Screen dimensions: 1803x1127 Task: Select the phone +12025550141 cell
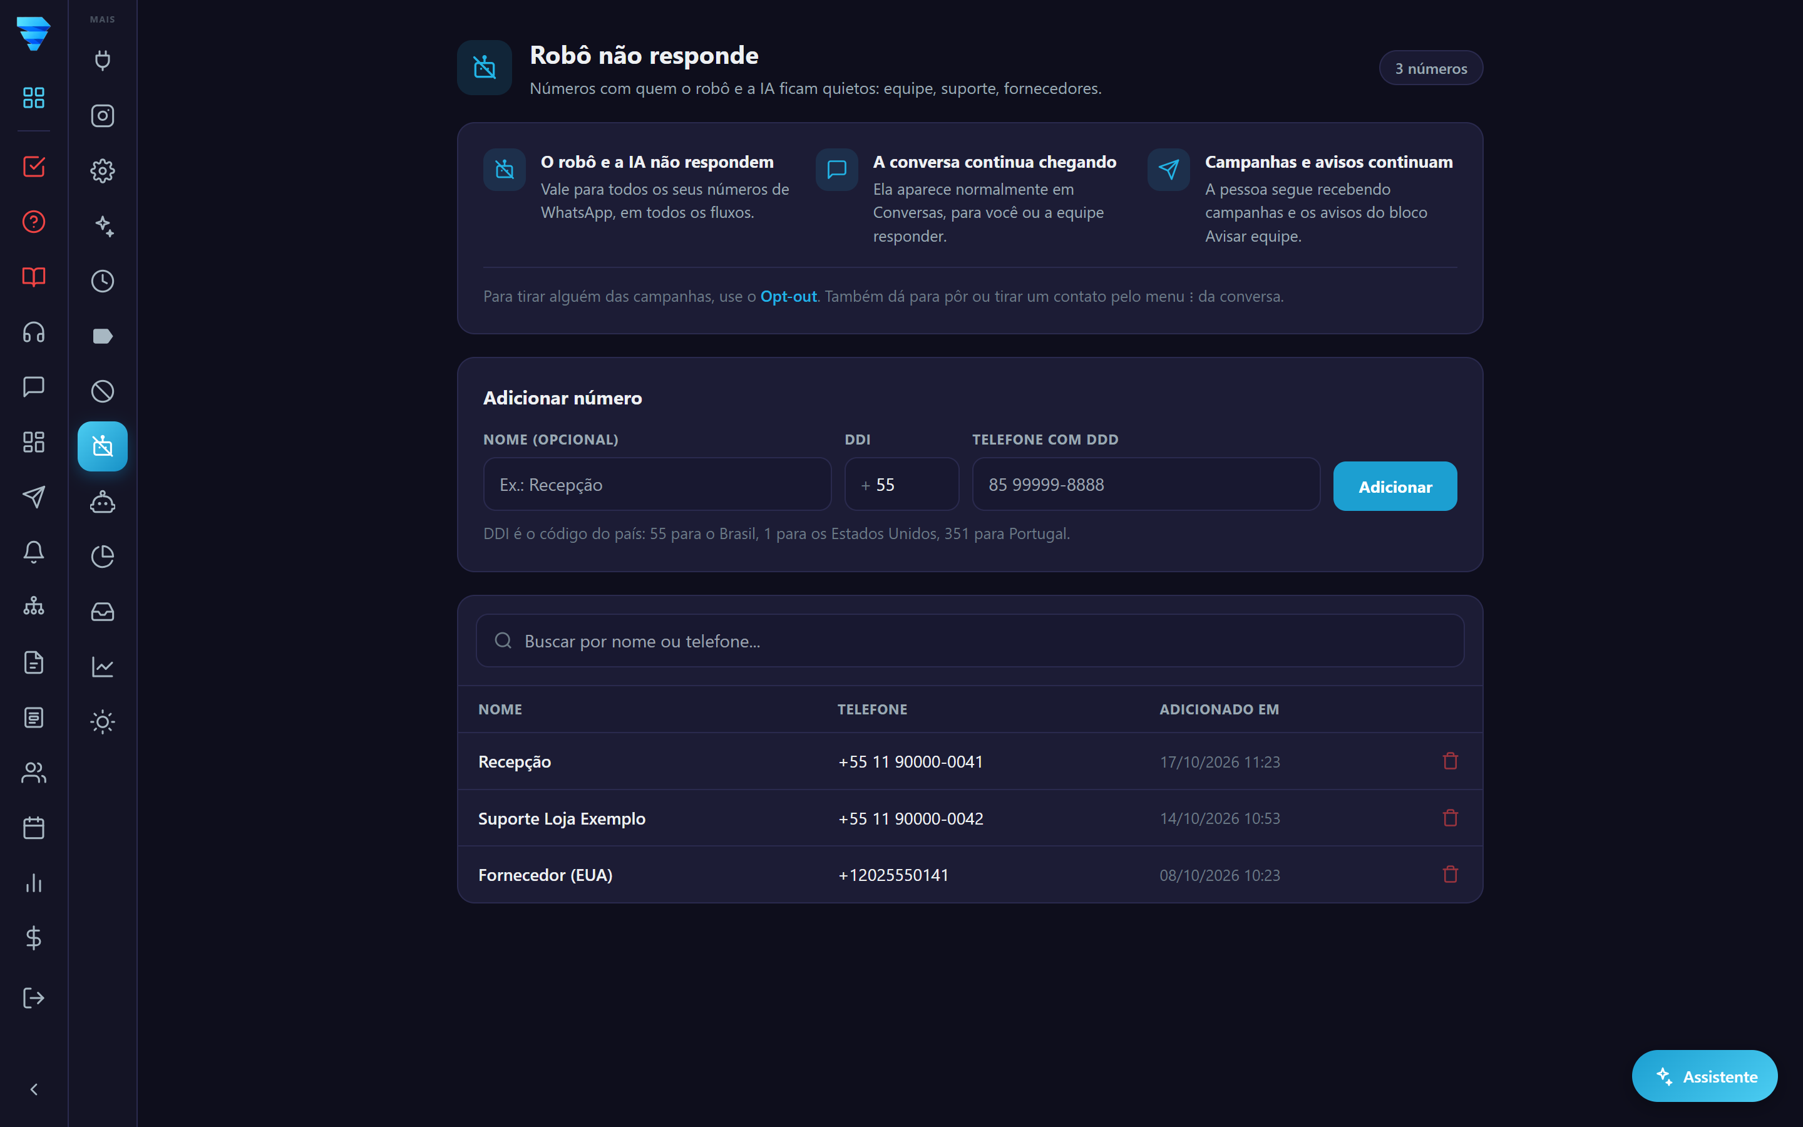(x=893, y=875)
